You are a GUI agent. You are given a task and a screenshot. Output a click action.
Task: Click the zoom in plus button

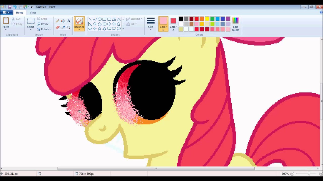click(321, 174)
